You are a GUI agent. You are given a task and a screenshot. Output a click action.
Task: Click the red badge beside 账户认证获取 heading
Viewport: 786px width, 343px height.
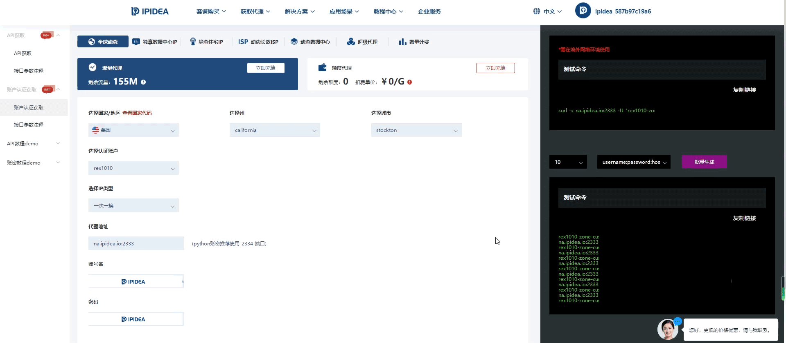point(48,89)
